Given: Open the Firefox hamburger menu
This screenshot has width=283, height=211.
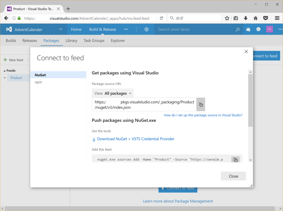Looking at the screenshot, I should [x=277, y=18].
